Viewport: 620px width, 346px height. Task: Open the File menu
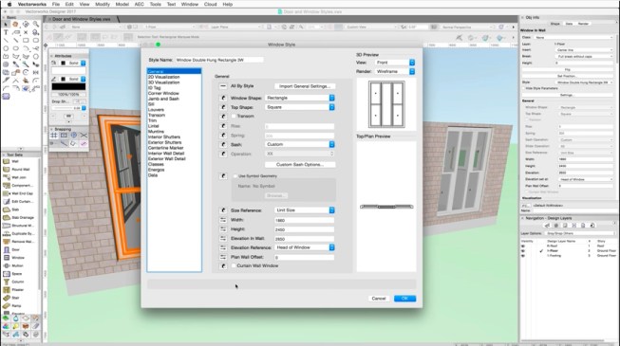[x=56, y=4]
